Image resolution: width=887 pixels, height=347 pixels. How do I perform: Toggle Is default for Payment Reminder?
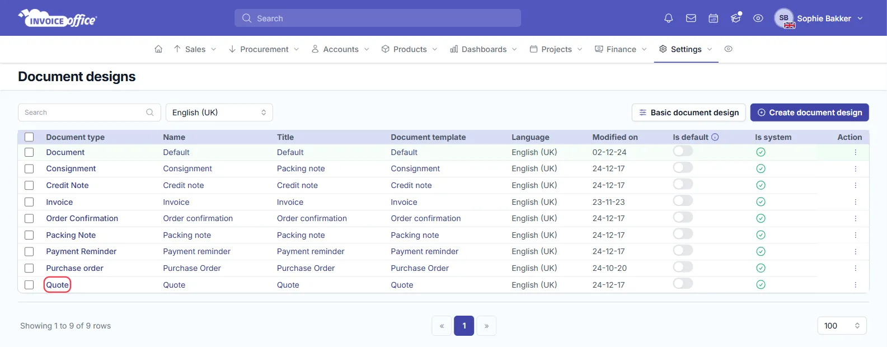[683, 250]
